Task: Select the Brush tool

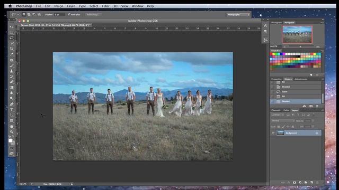Action: click(12, 65)
